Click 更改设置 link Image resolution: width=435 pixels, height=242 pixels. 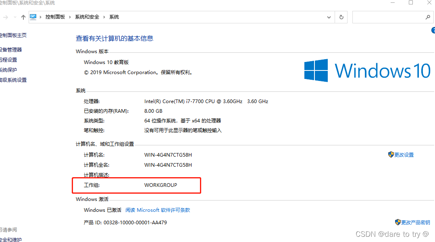pos(404,155)
